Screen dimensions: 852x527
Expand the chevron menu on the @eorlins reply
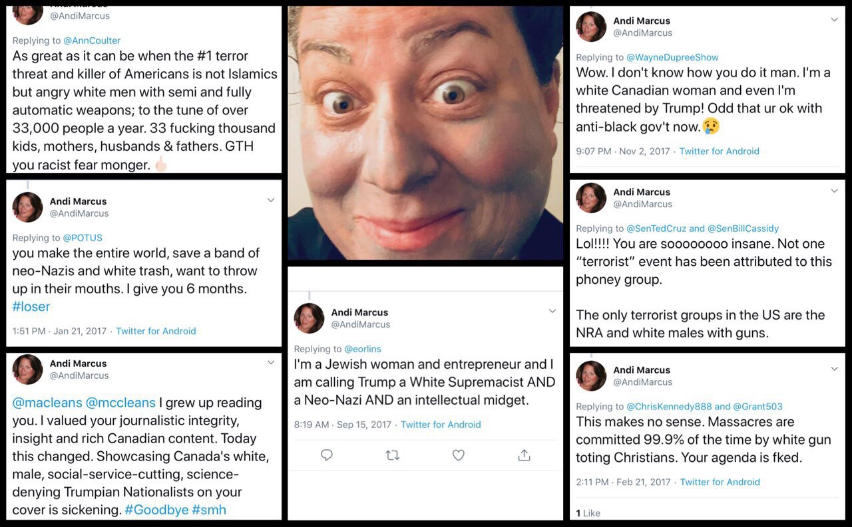click(x=552, y=311)
